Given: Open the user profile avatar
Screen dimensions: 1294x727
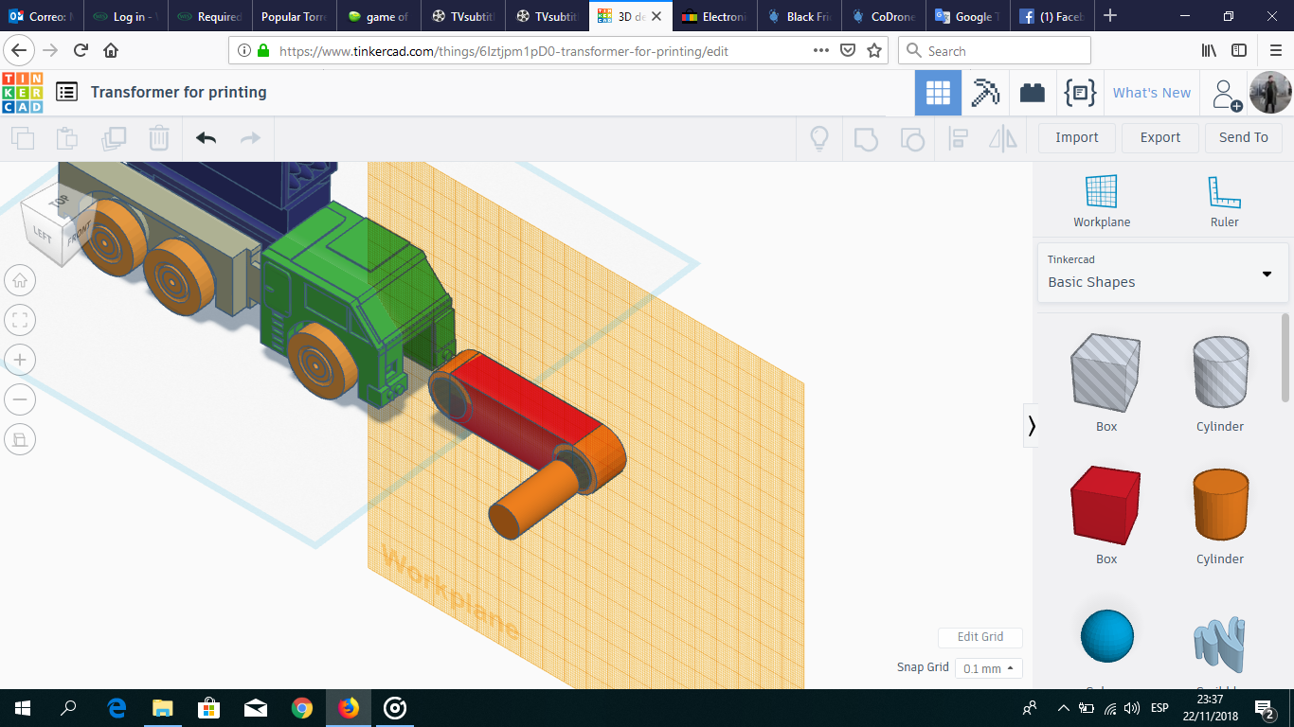Looking at the screenshot, I should [1269, 93].
